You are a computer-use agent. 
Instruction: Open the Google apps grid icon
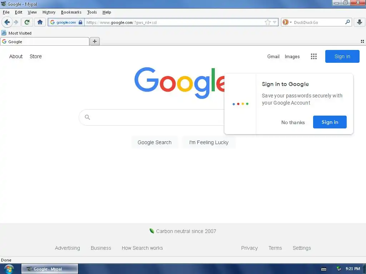[314, 56]
